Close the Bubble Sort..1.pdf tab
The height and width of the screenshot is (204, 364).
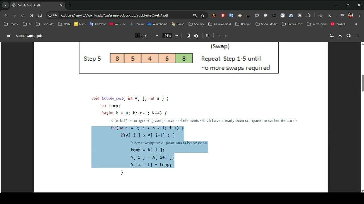(x=61, y=5)
